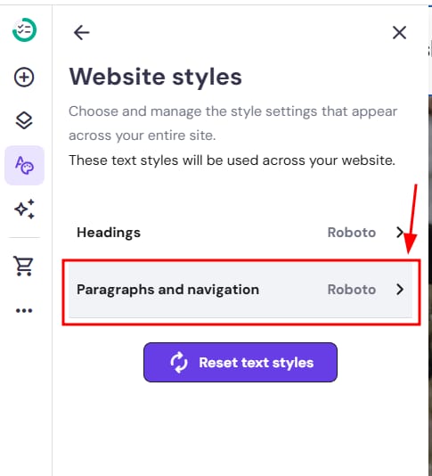Open the Layers stack icon

point(24,120)
